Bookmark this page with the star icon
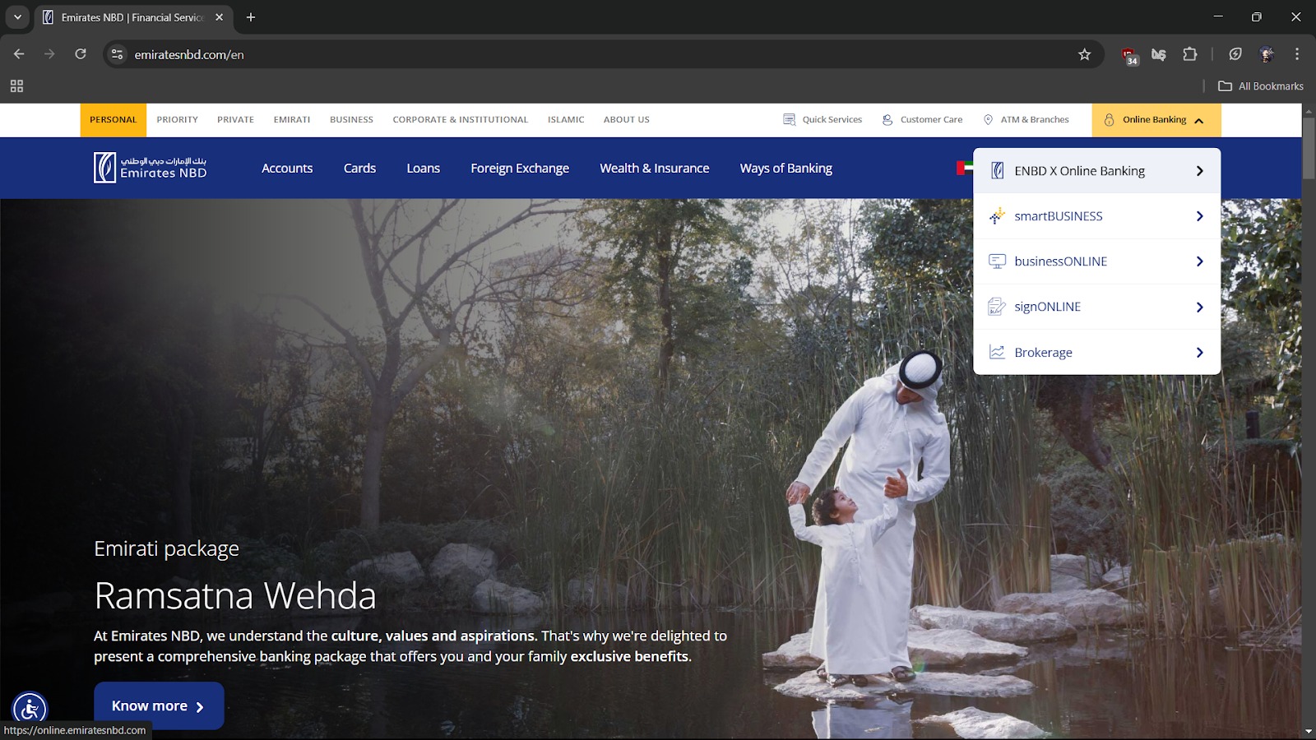The width and height of the screenshot is (1316, 740). coord(1084,54)
